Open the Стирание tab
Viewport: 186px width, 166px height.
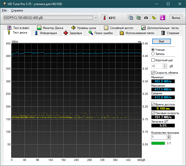coord(170,33)
